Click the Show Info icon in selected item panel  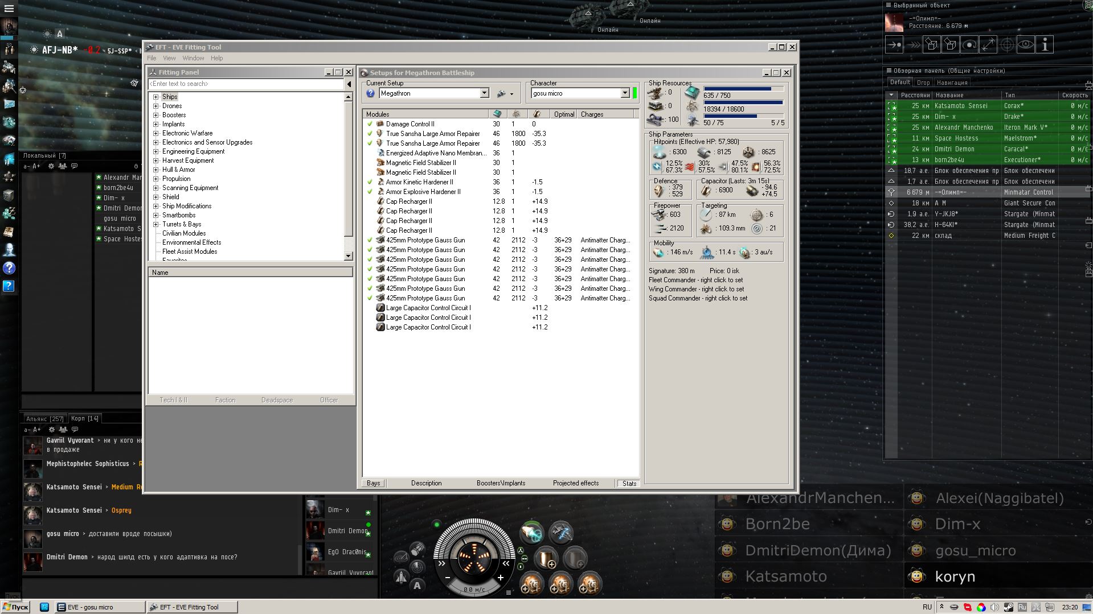click(1045, 44)
